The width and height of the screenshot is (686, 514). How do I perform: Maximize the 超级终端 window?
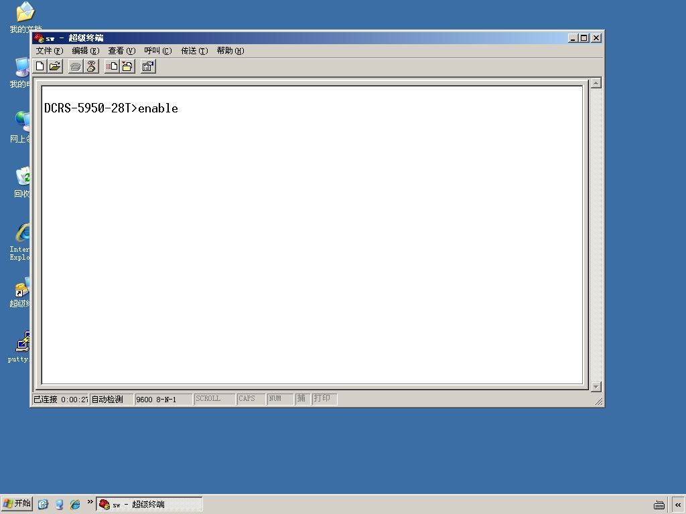[x=584, y=38]
